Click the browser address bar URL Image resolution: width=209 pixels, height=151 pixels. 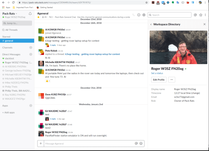(56, 3)
